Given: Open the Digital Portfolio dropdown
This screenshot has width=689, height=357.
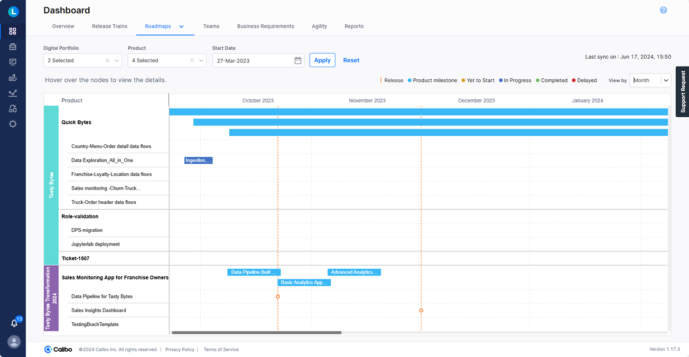Looking at the screenshot, I should coord(117,60).
